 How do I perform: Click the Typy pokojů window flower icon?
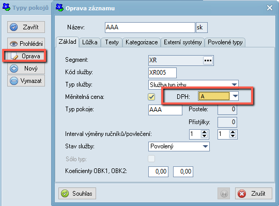tap(6, 7)
